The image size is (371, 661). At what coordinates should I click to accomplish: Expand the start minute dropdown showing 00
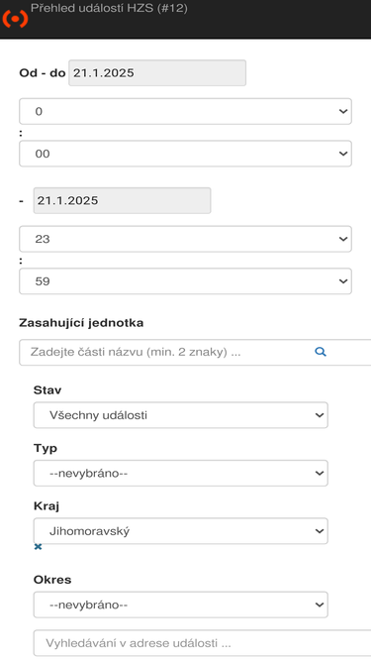point(186,154)
